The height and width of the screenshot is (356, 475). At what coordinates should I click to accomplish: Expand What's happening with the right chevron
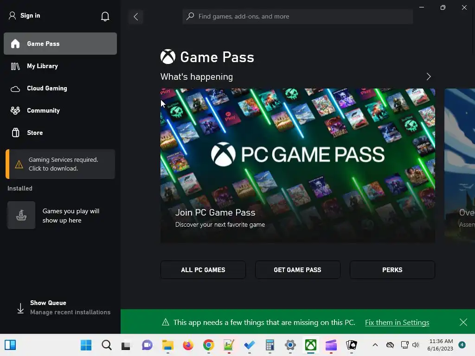(428, 76)
